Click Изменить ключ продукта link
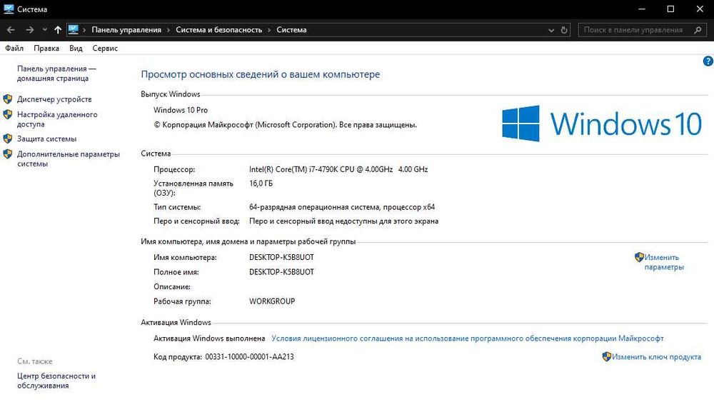 click(656, 357)
